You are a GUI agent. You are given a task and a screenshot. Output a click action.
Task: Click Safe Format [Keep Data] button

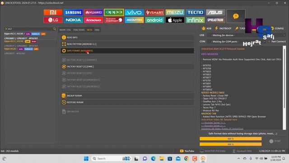click(127, 51)
